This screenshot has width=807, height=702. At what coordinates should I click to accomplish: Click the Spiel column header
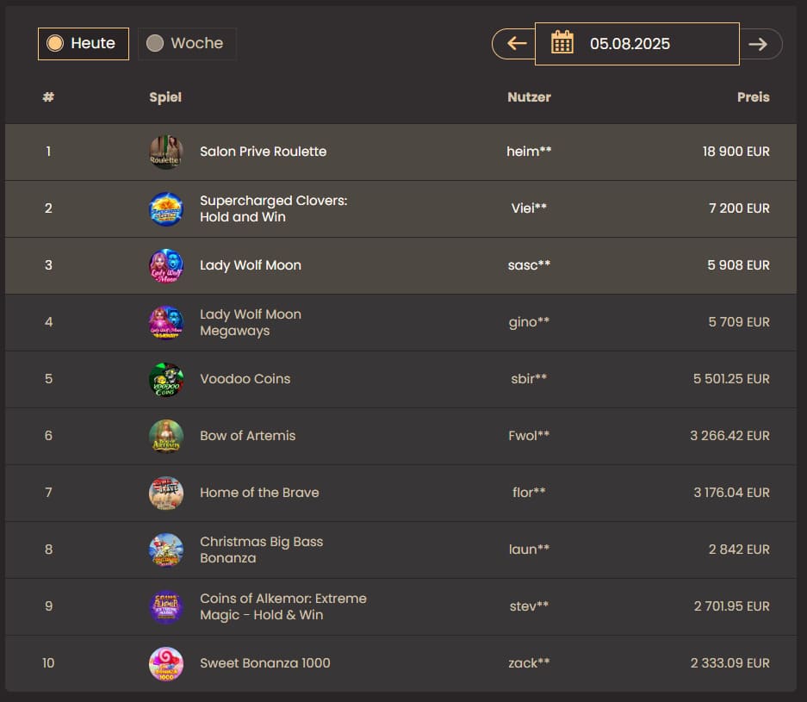[x=165, y=97]
